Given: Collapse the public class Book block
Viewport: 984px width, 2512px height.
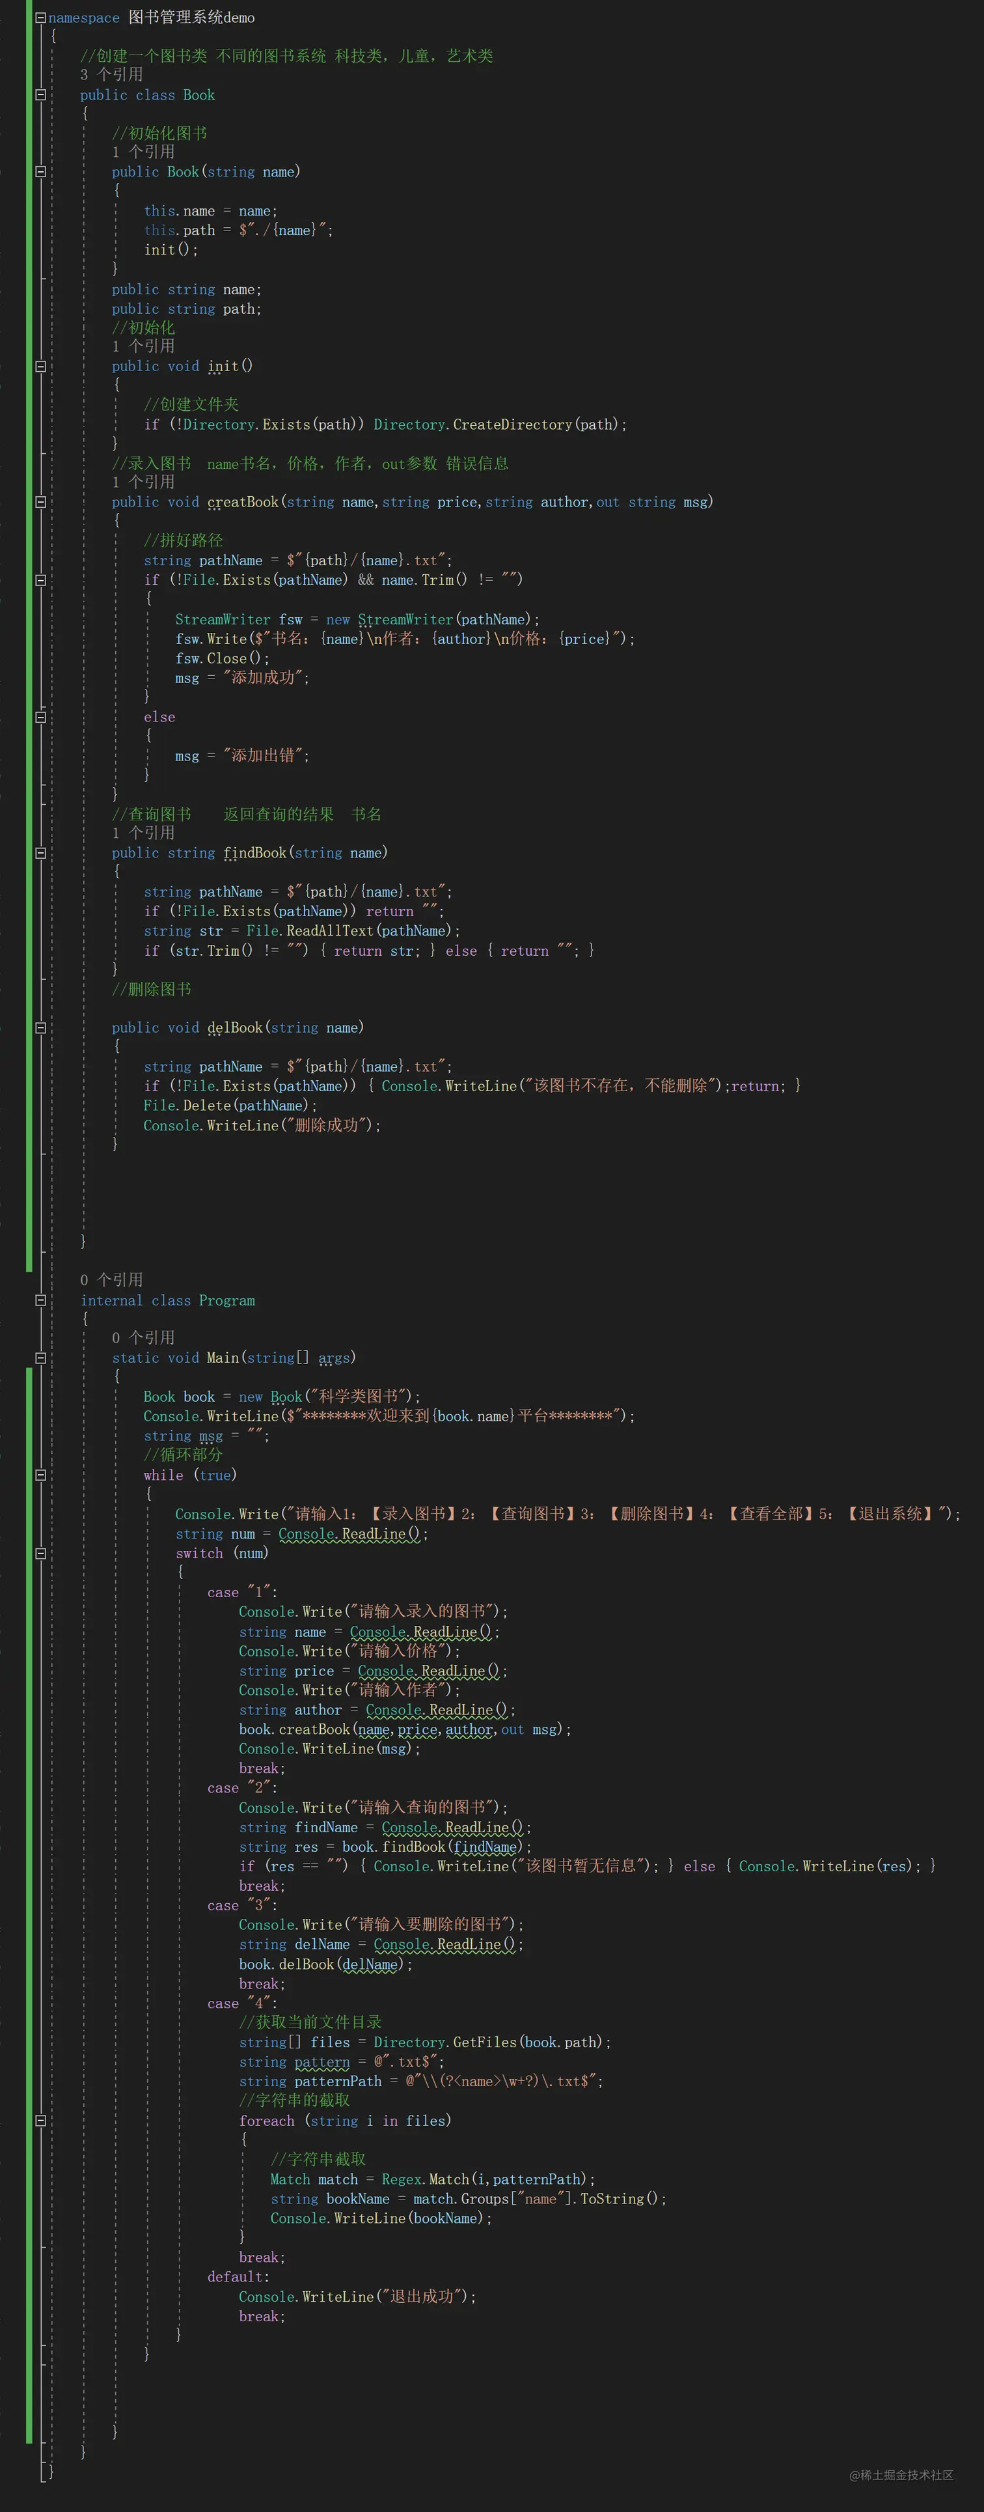Looking at the screenshot, I should (41, 94).
